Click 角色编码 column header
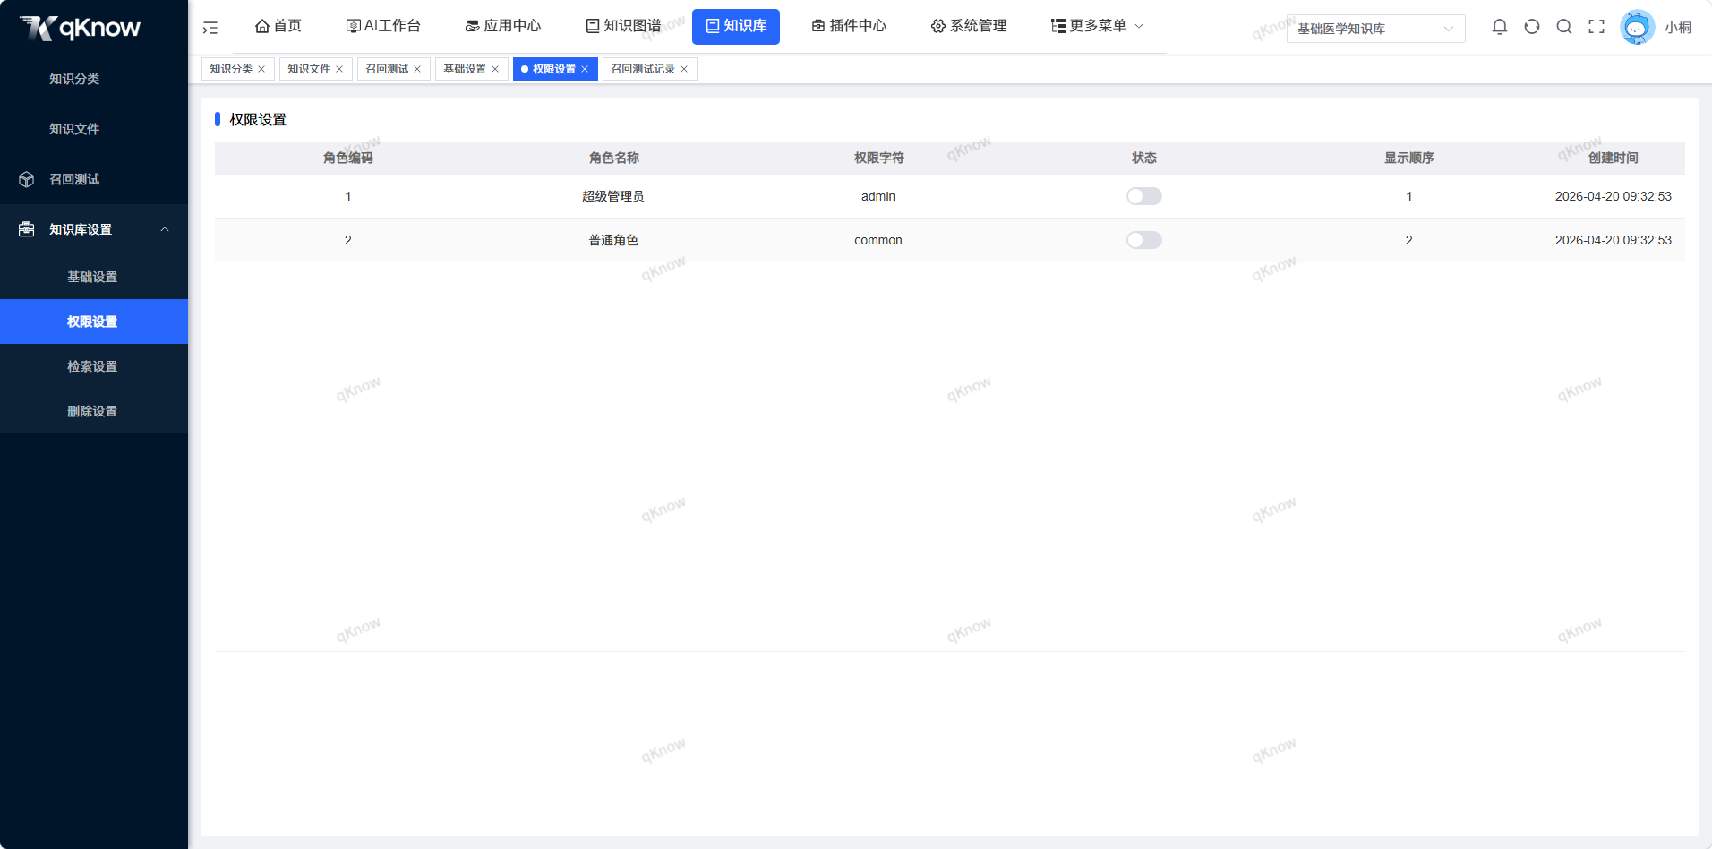 (x=348, y=158)
